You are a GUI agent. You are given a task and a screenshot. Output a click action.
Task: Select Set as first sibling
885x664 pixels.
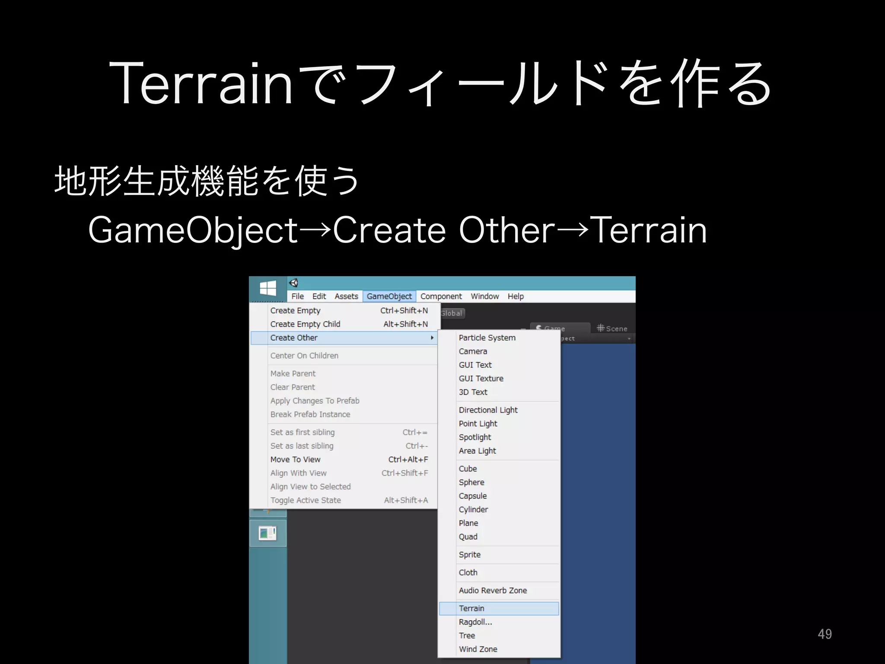tap(344, 432)
